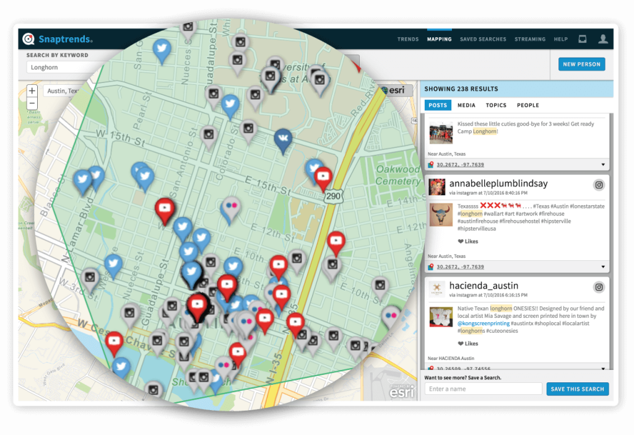This screenshot has height=435, width=634.
Task: Open the longhorn skull wall art thumbnail
Action: (441, 214)
